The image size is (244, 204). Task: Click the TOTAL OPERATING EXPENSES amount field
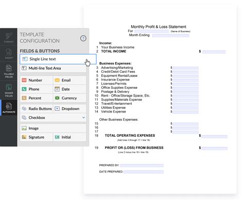coord(214,137)
